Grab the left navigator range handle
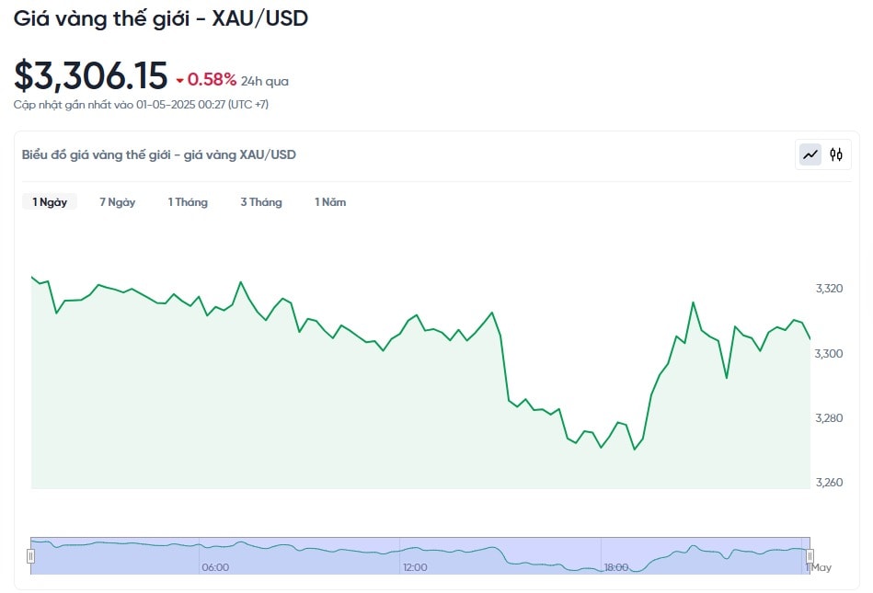 point(30,555)
